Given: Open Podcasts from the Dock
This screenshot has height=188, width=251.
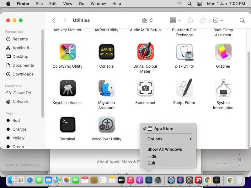Looking at the screenshot, I should [140, 180].
